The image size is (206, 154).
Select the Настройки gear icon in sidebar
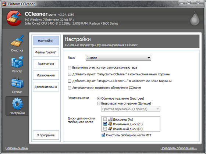click(x=17, y=104)
